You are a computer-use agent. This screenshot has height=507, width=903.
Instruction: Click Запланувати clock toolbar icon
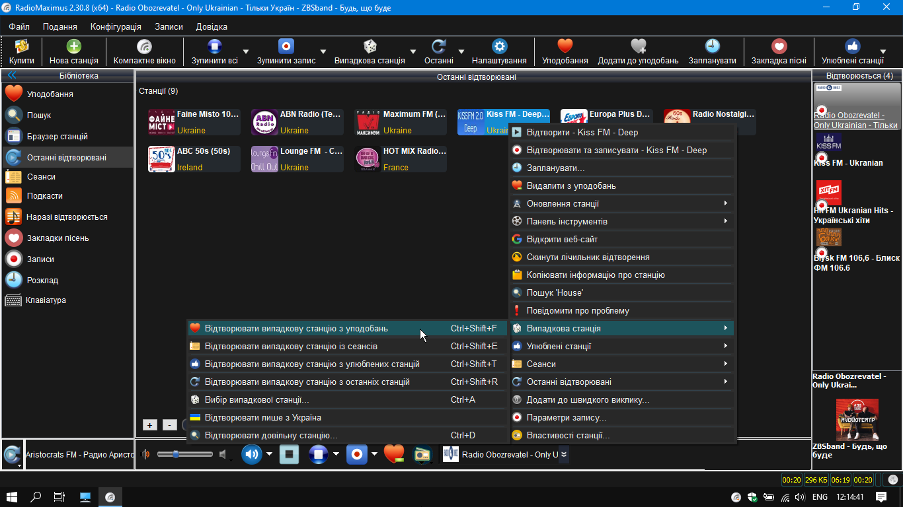coord(712,51)
